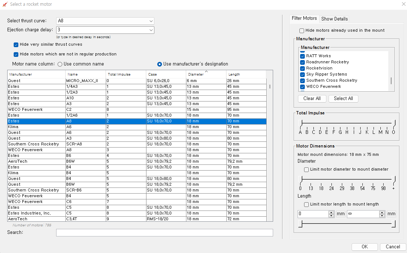Click the rocket icon in the title bar
This screenshot has width=407, height=253.
click(x=5, y=4)
